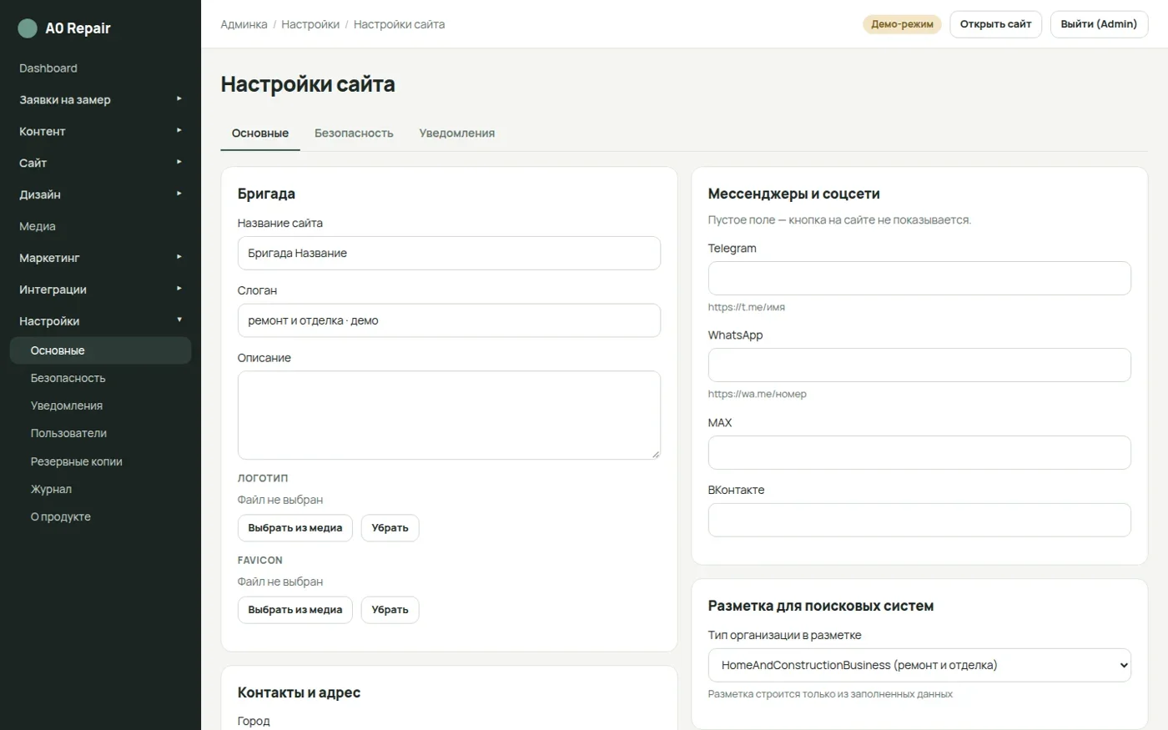Focus the Слоган input field
This screenshot has height=730, width=1168.
coord(449,320)
